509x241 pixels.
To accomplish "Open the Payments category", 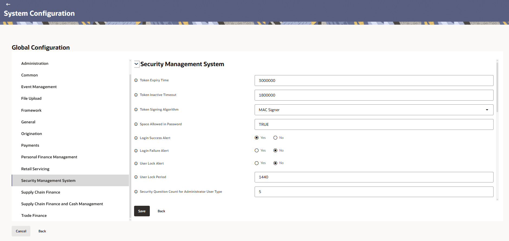I will pyautogui.click(x=70, y=145).
